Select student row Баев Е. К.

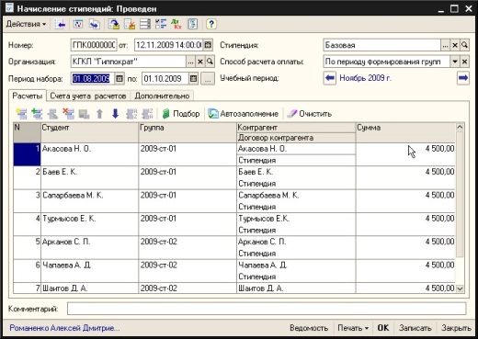234,177
